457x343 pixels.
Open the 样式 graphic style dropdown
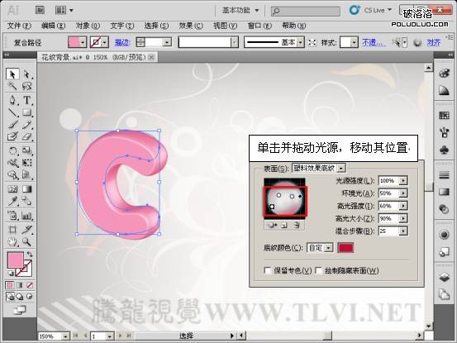pos(354,42)
